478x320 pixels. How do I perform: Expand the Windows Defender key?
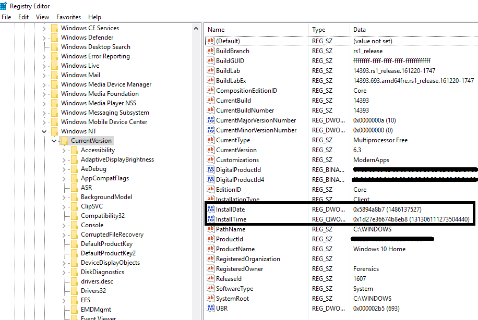pos(44,38)
